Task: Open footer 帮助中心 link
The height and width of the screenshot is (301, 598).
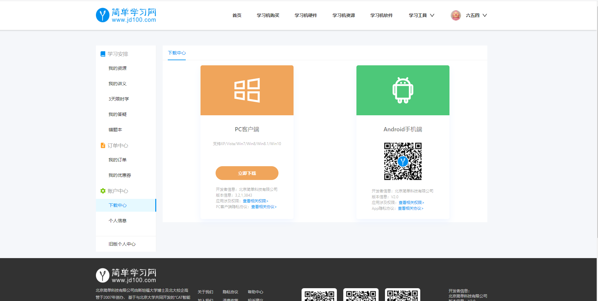Action: tap(255, 292)
